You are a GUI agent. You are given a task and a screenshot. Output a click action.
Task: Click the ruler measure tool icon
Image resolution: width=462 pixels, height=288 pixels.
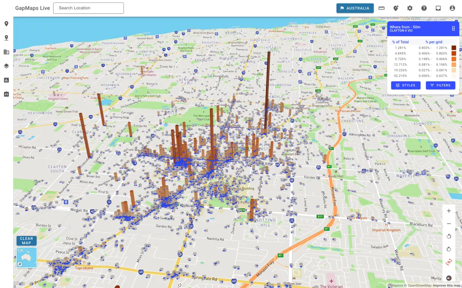coord(382,8)
